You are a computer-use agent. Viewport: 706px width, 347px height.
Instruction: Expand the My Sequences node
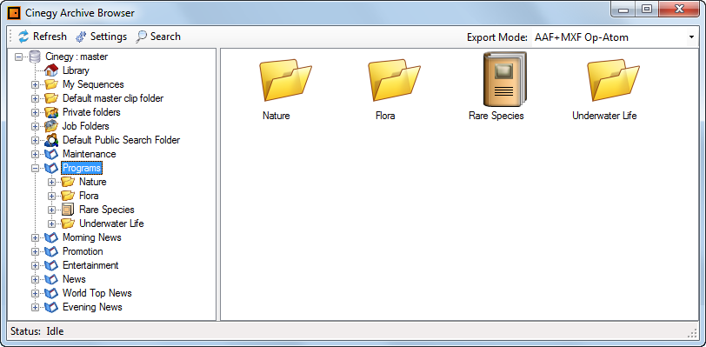[35, 84]
